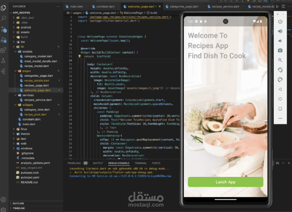
Task: Open the Source Control view
Action: tap(4, 29)
